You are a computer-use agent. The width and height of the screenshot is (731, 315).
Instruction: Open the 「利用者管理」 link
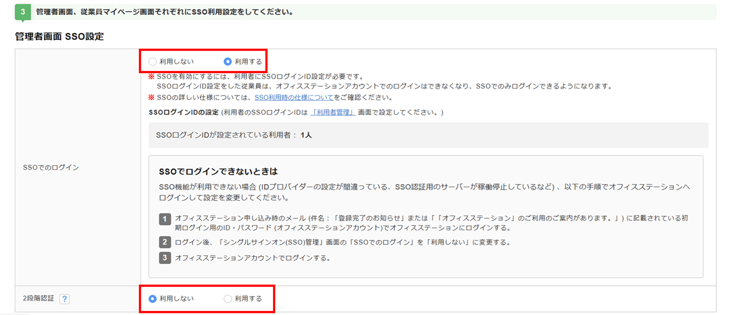(x=333, y=112)
